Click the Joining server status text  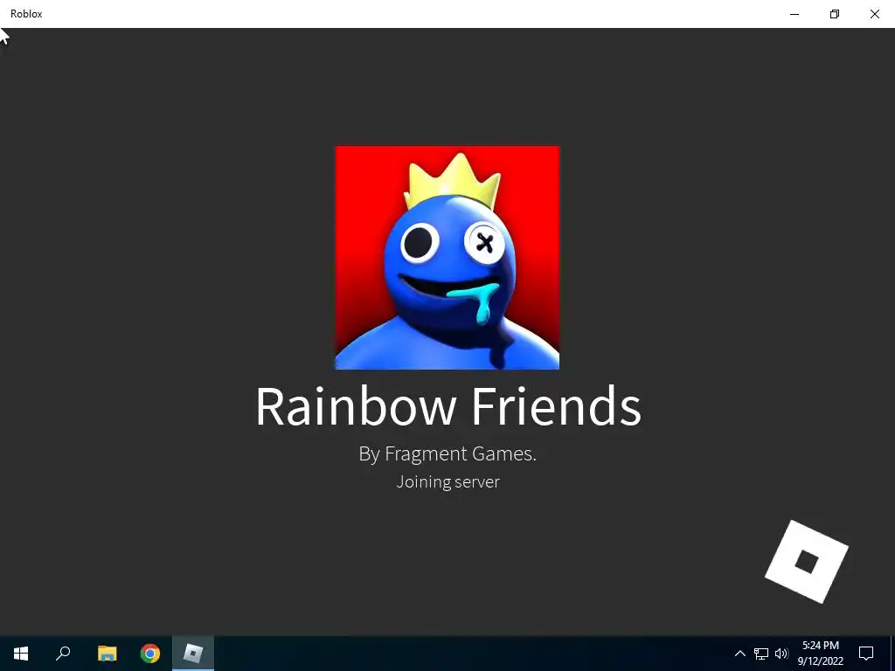447,481
